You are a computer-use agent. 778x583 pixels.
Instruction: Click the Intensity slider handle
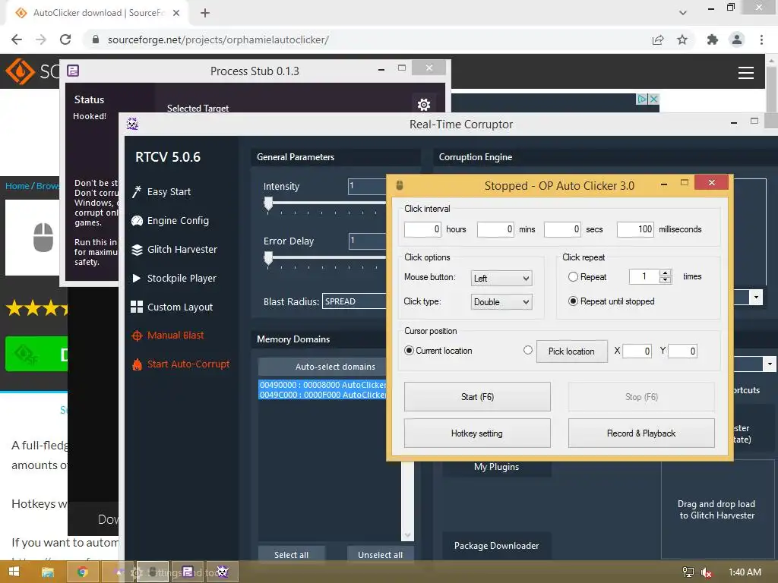(268, 203)
